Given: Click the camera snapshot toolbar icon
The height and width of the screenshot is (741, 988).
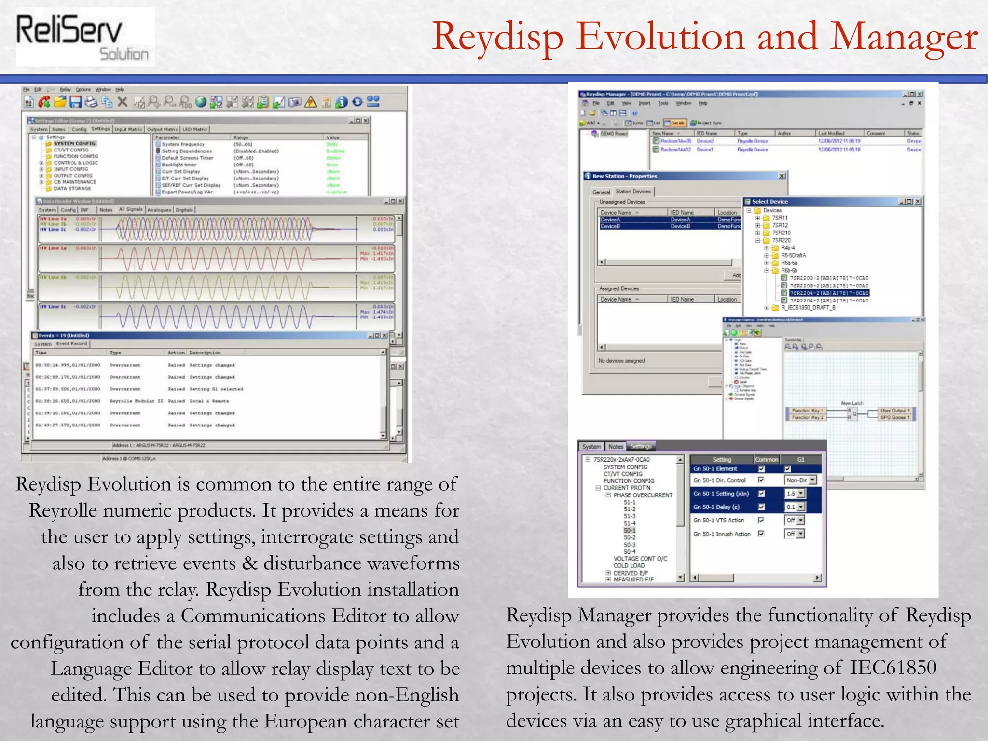Looking at the screenshot, I should (x=295, y=102).
